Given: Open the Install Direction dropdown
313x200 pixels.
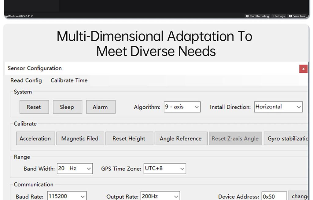Looking at the screenshot, I should click(x=278, y=107).
